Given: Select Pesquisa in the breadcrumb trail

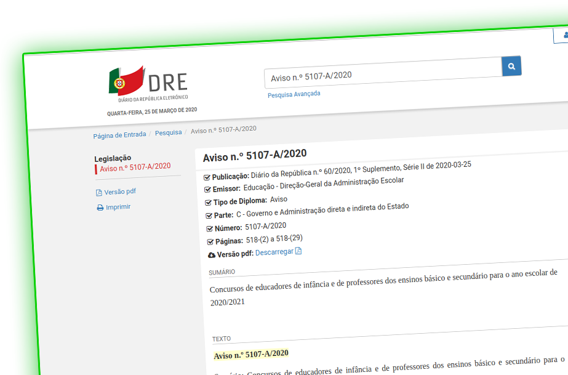Looking at the screenshot, I should (168, 132).
